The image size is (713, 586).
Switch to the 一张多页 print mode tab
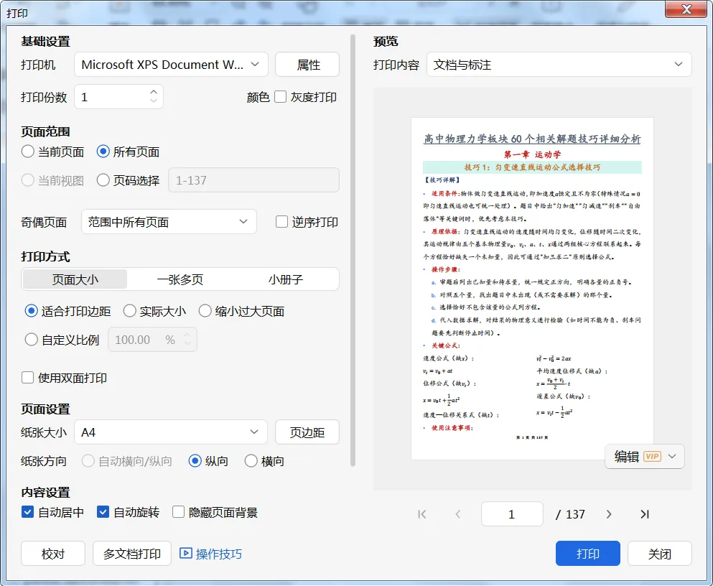[180, 279]
